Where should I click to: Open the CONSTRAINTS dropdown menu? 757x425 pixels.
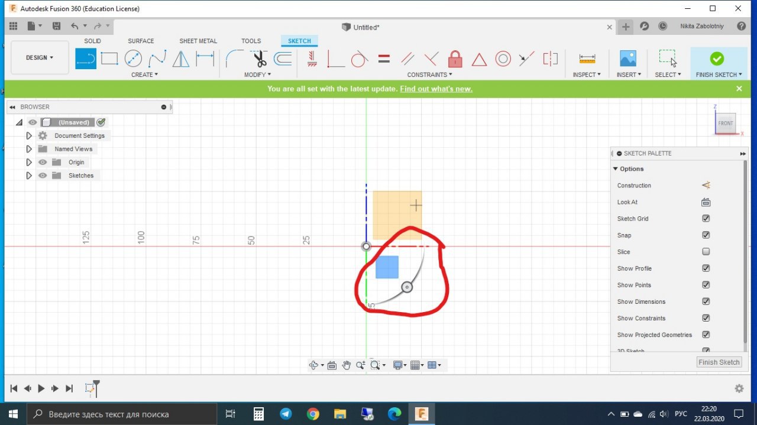(429, 74)
